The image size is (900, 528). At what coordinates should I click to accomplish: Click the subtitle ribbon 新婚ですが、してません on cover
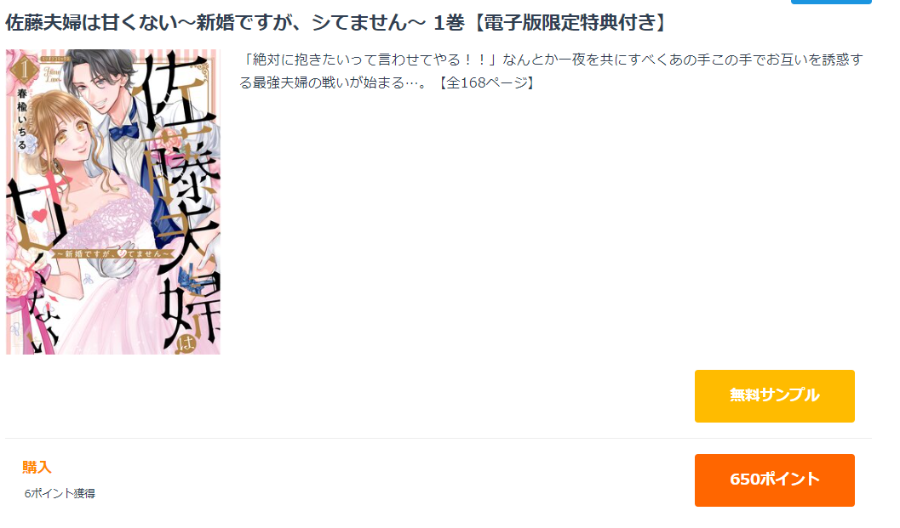coord(112,253)
